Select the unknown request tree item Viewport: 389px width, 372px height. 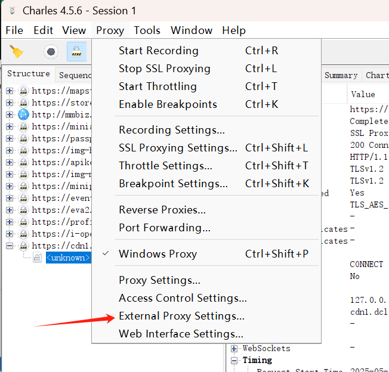pos(69,258)
